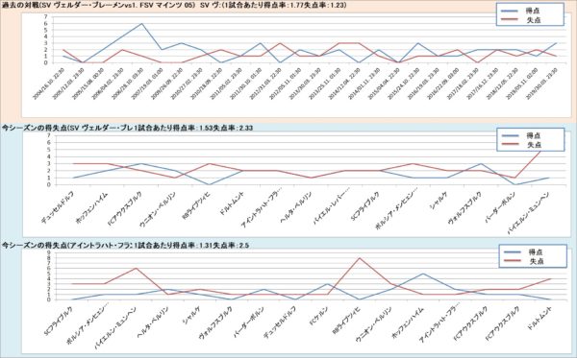Click アイントラハト・フラ… axis label in アイントラハト・フラ season chart
This screenshot has width=577, height=358.
click(439, 323)
